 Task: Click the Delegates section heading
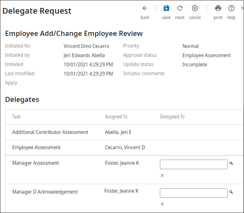(22, 99)
